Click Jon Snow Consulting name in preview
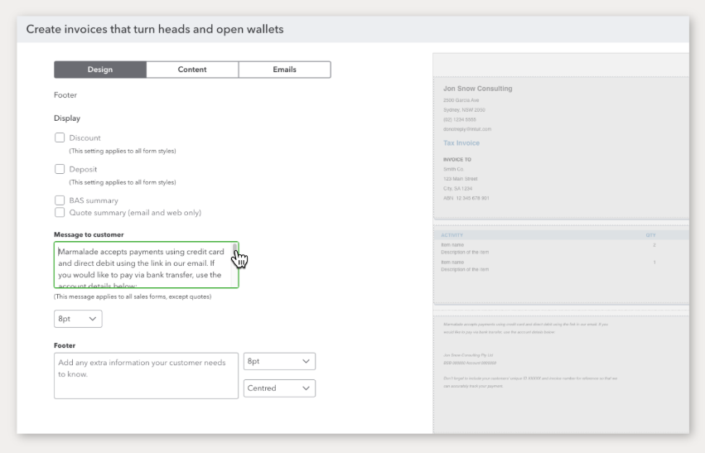Viewport: 705px width, 453px height. point(478,89)
